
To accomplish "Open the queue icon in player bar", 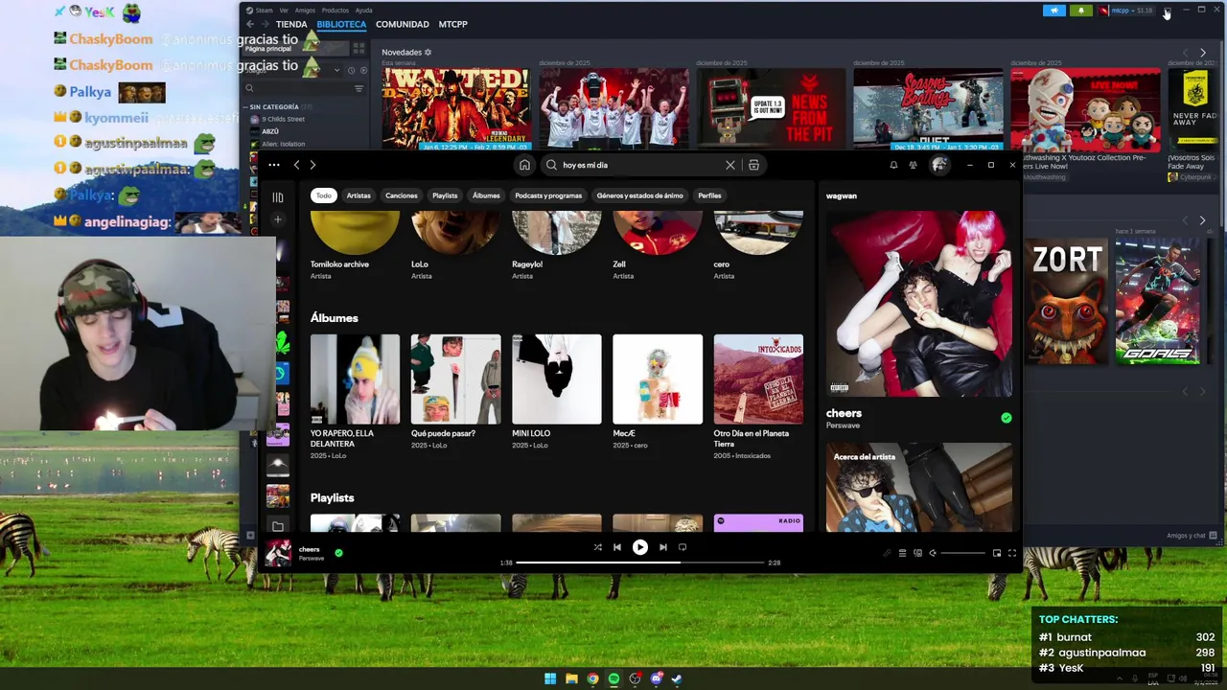I will click(902, 553).
